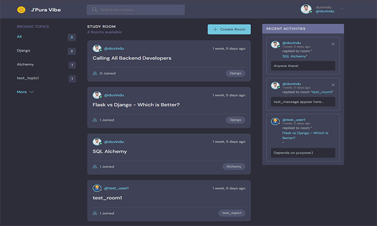Focus the Search for rooms field
This screenshot has height=226, width=377.
(136, 10)
